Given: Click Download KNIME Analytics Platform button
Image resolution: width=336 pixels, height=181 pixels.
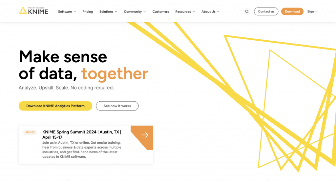Looking at the screenshot, I should (55, 106).
